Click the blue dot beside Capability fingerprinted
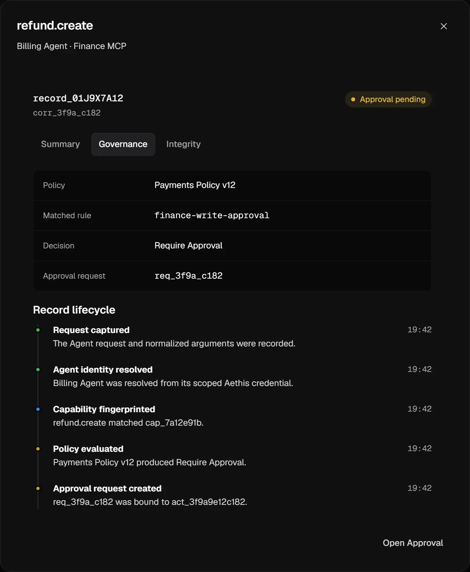The width and height of the screenshot is (470, 572). (38, 409)
